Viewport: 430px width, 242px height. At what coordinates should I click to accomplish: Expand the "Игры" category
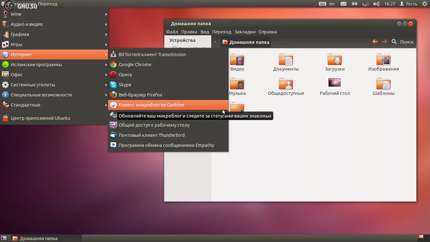click(54, 44)
